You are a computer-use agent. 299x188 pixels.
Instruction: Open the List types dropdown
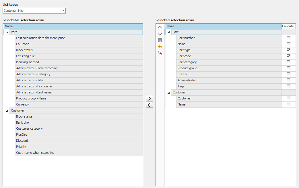pyautogui.click(x=63, y=11)
